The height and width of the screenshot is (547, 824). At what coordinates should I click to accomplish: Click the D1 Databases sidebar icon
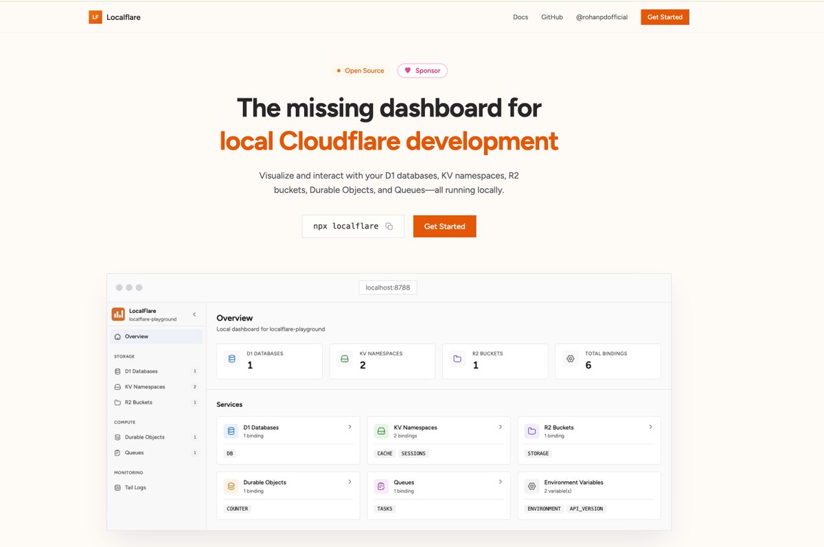(x=118, y=371)
